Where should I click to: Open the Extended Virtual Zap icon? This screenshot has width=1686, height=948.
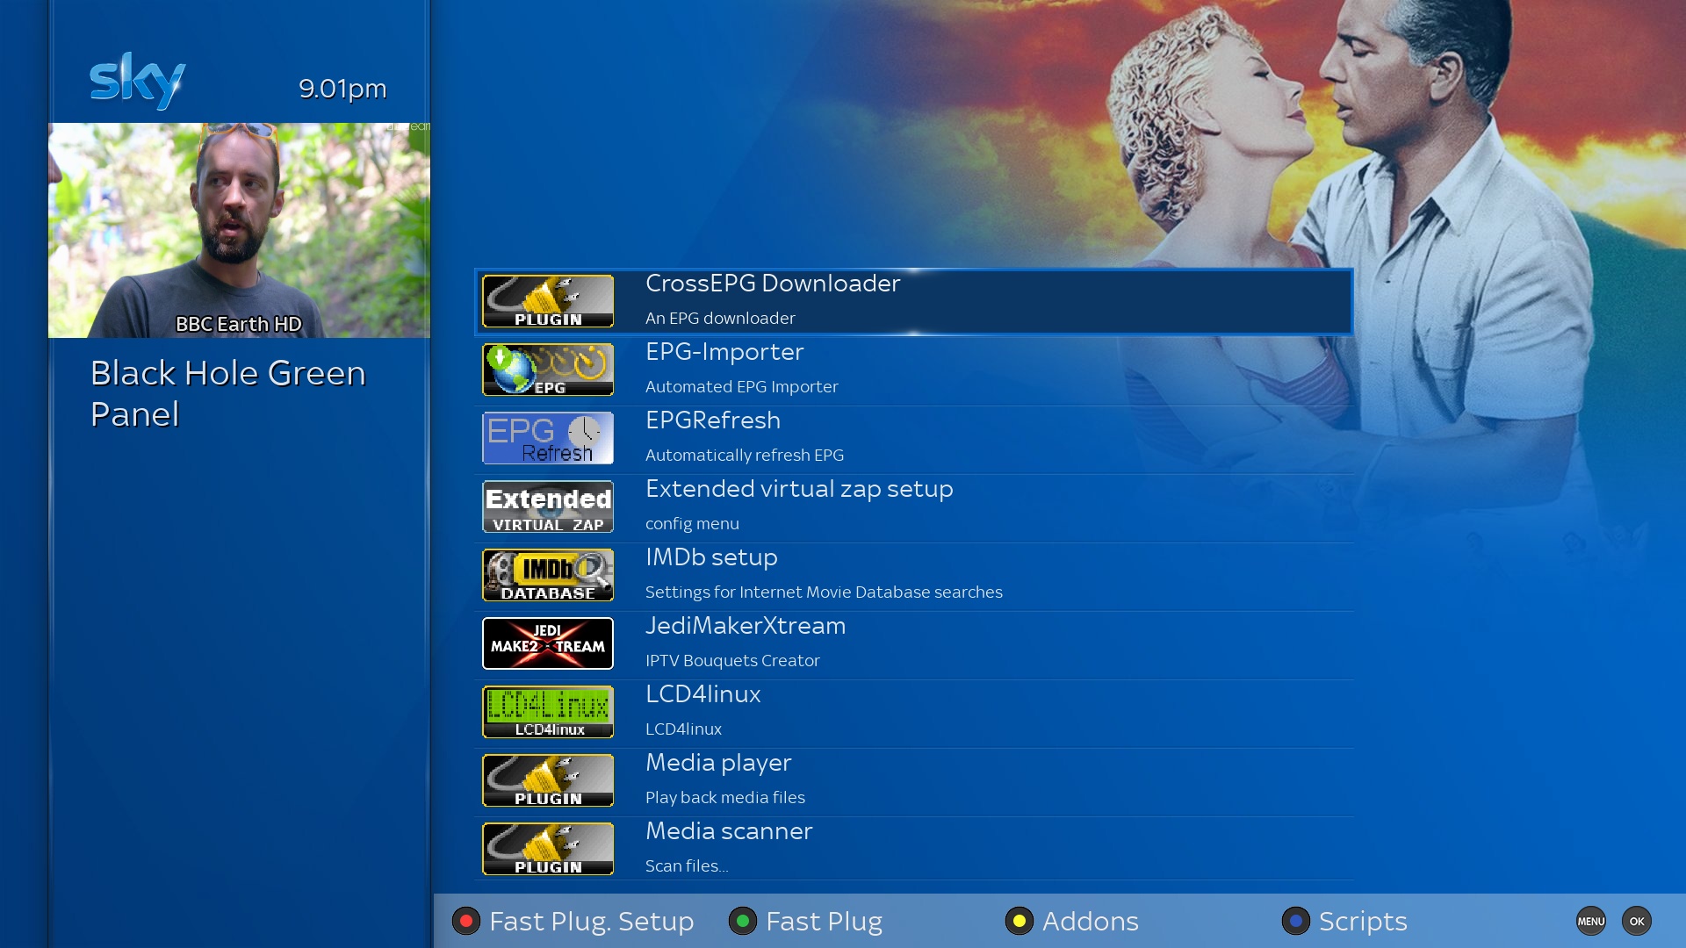coord(548,506)
